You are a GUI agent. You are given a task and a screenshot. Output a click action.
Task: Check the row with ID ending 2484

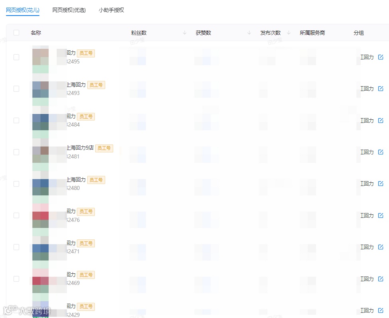tap(16, 120)
